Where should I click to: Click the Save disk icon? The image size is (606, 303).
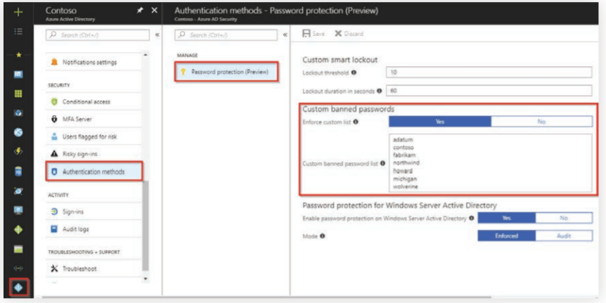307,34
